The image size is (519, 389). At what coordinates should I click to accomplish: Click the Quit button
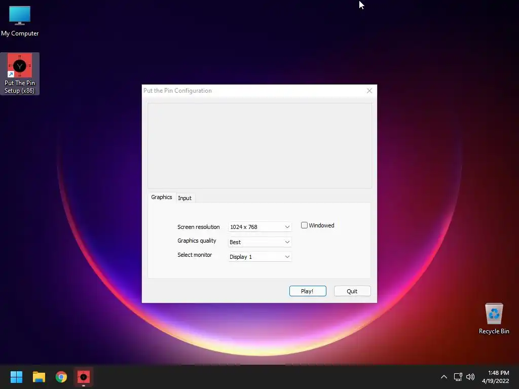[x=352, y=291]
